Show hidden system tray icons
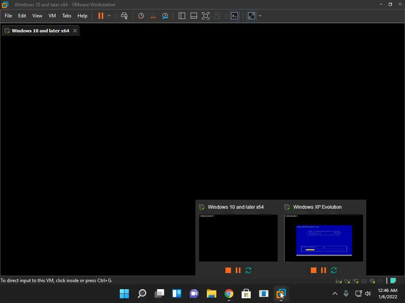Screen dimensions: 405x303 (335, 294)
